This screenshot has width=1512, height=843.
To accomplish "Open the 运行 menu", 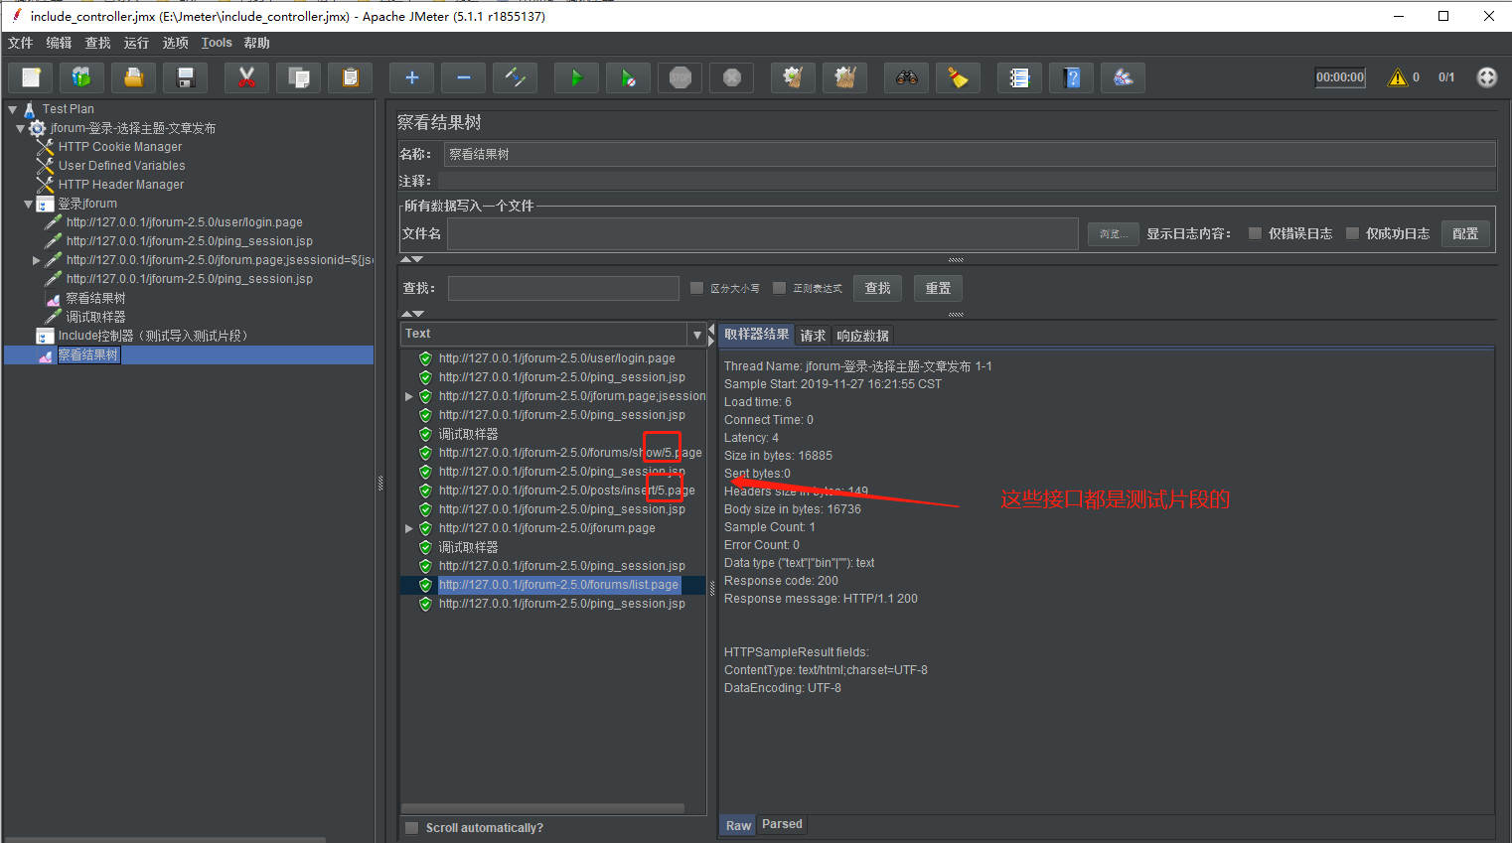I will point(136,42).
